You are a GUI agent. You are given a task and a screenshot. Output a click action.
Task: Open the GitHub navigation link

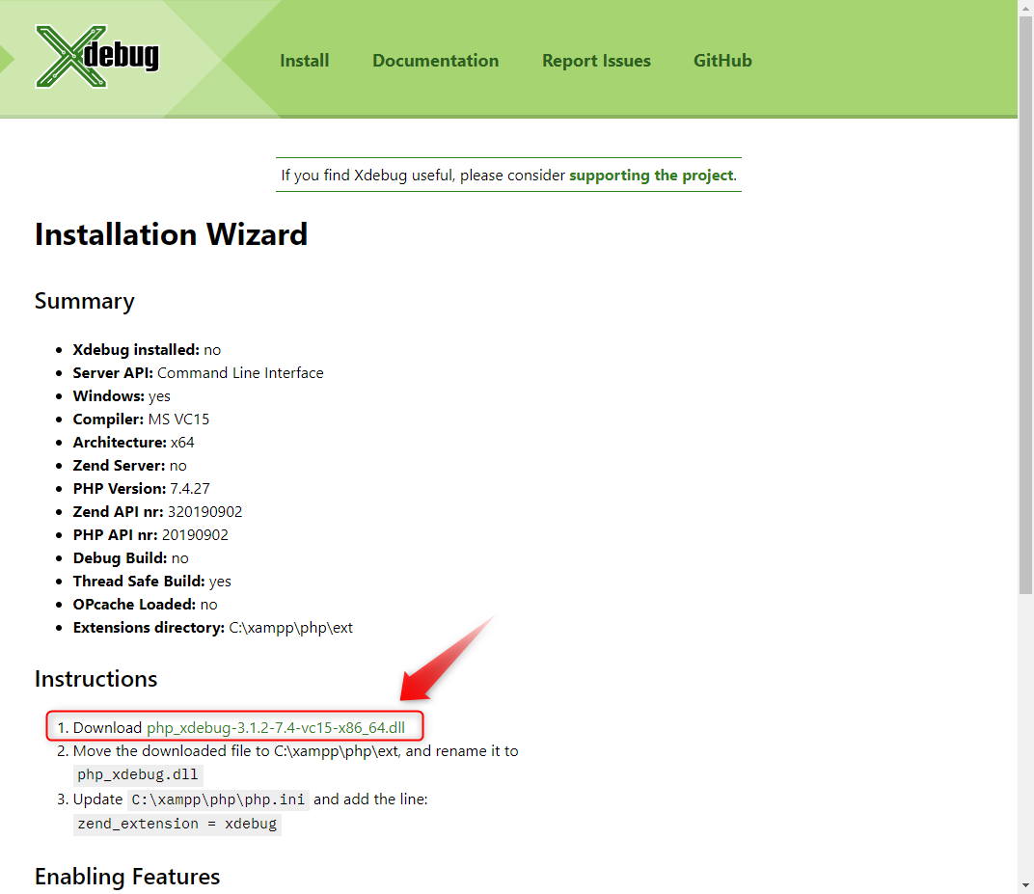pyautogui.click(x=722, y=61)
